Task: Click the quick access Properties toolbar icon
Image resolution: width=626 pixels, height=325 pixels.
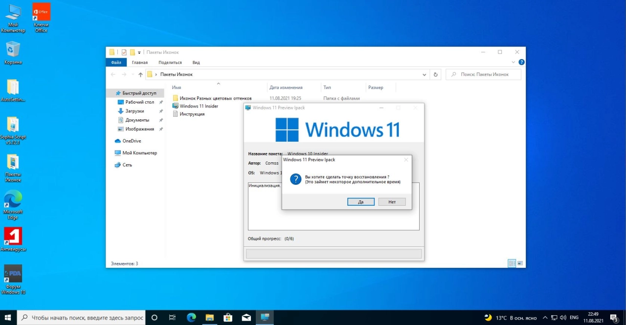Action: 124,52
